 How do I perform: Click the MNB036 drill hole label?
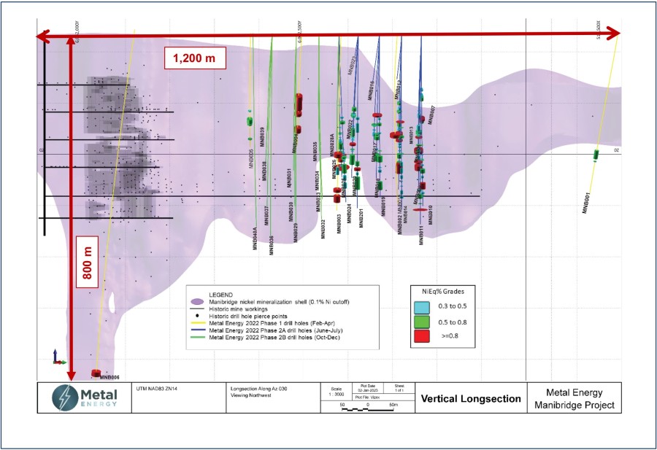tap(272, 245)
